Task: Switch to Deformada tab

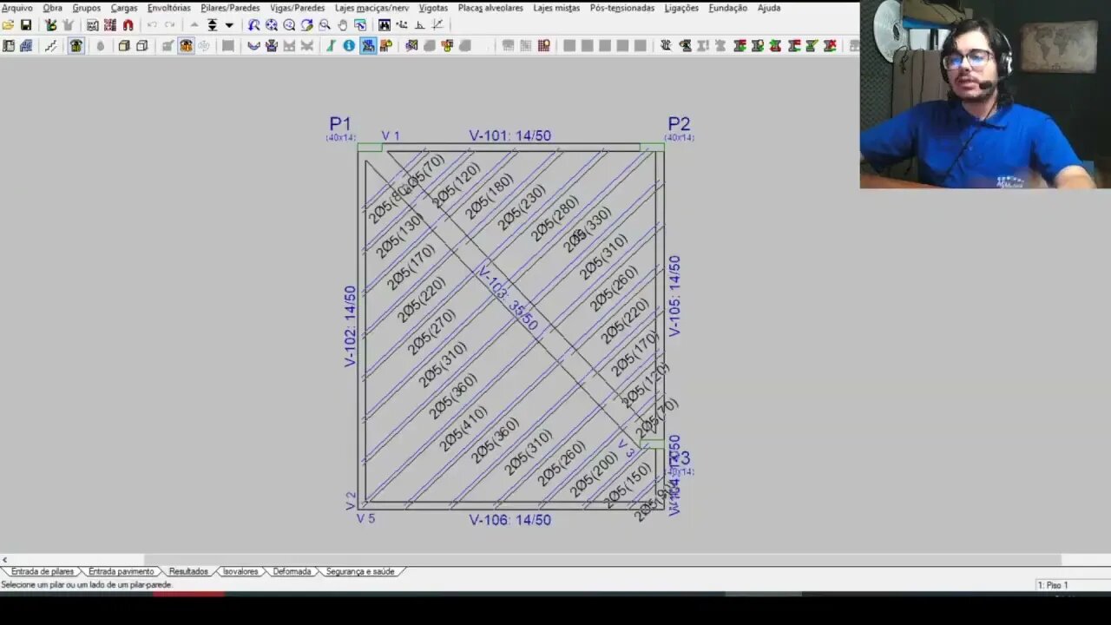Action: [x=292, y=571]
